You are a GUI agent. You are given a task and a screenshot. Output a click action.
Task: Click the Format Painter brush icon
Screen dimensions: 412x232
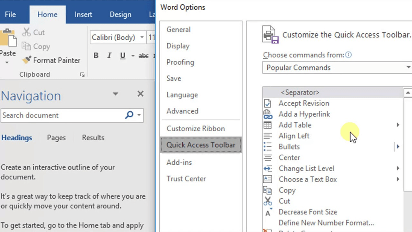click(26, 60)
